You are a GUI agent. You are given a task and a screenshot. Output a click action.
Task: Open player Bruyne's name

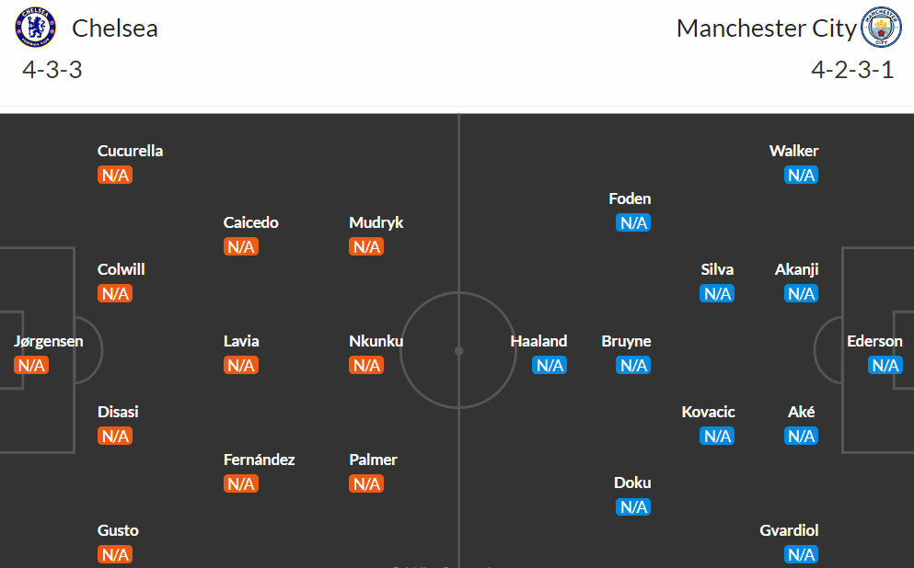pyautogui.click(x=626, y=341)
